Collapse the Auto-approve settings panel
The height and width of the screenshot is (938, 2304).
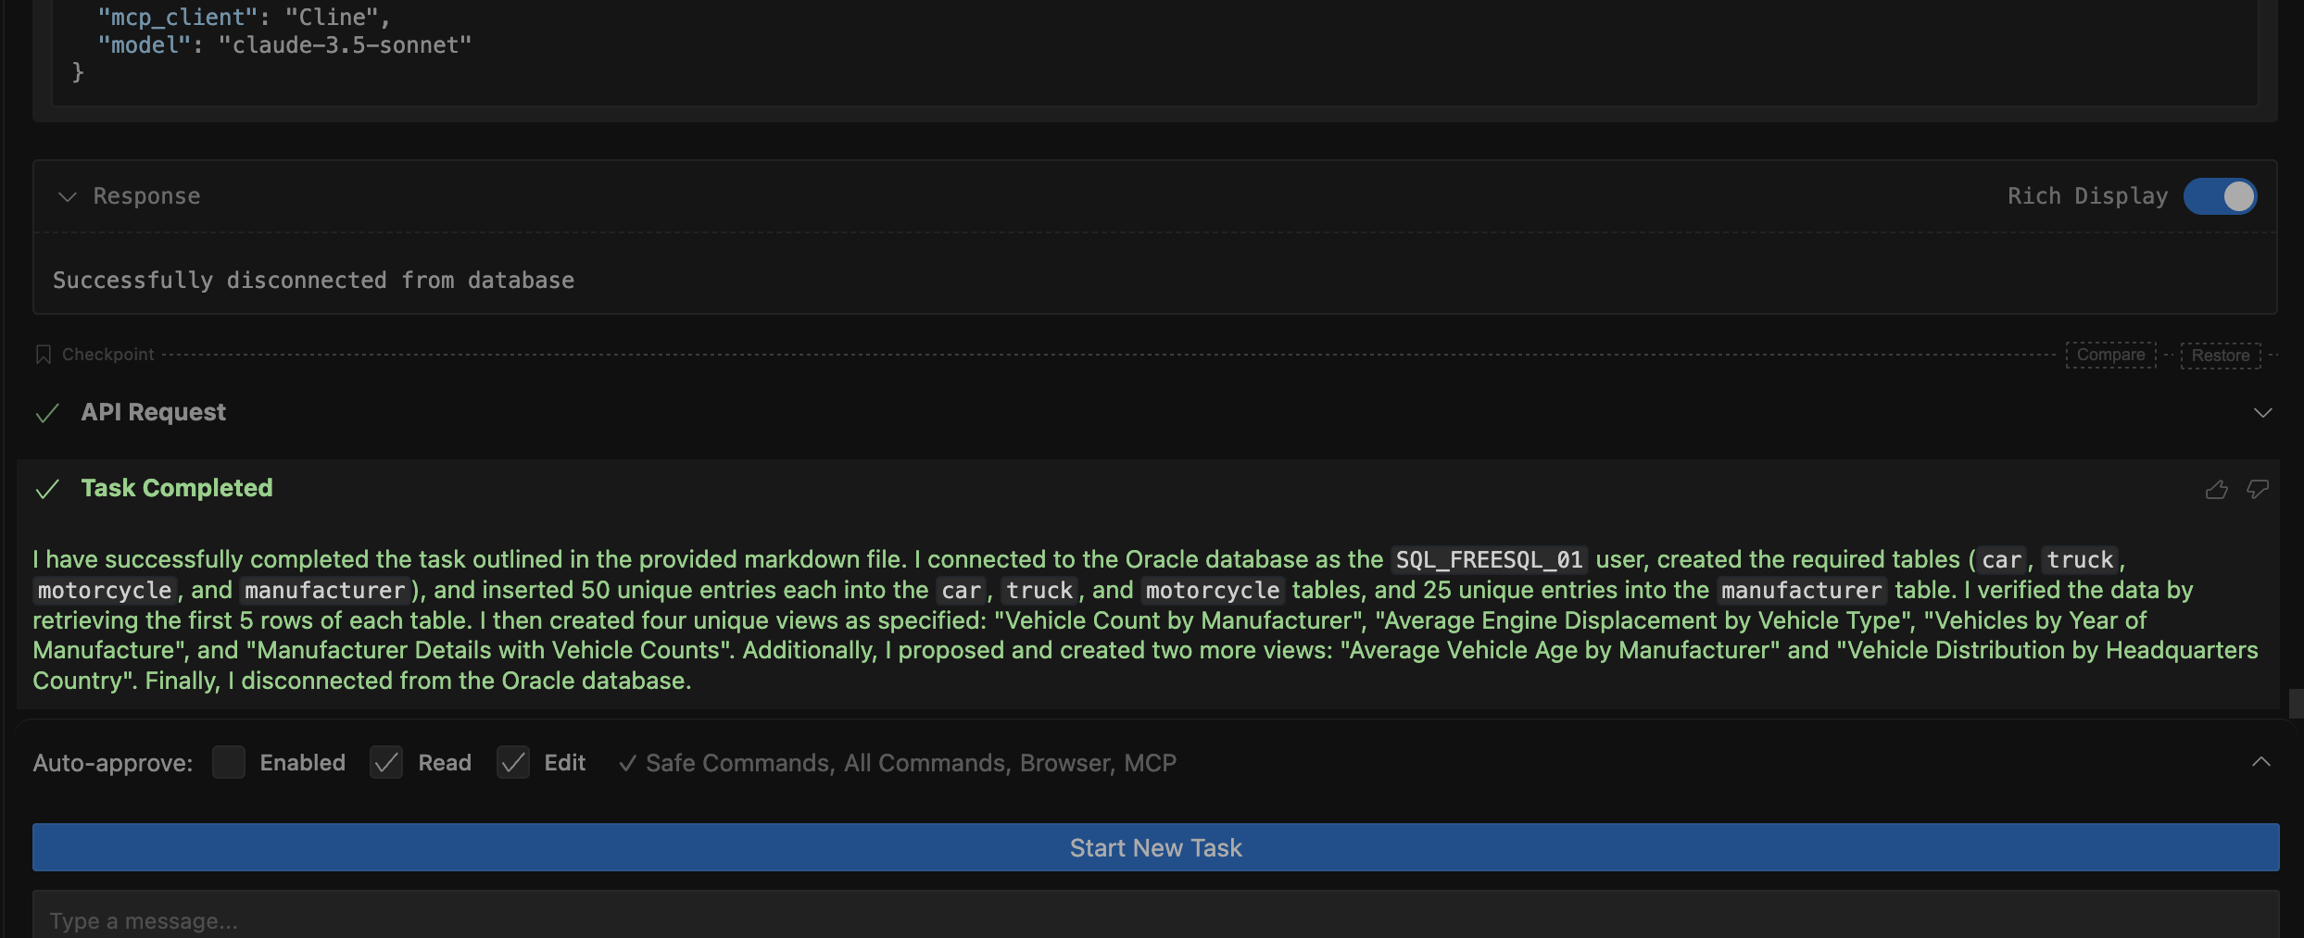(x=2261, y=762)
